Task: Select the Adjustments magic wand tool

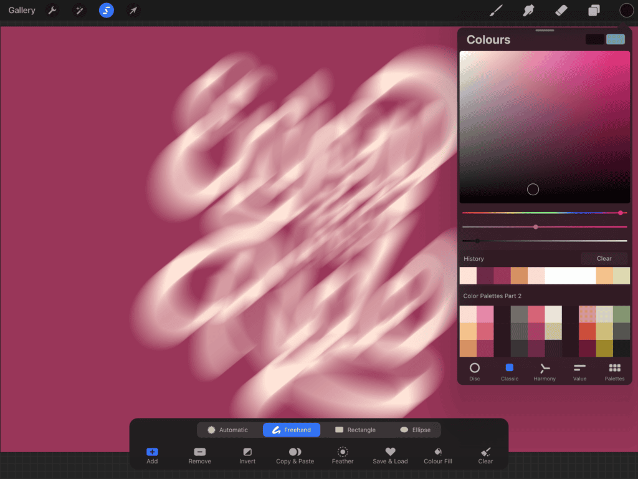Action: 80,10
